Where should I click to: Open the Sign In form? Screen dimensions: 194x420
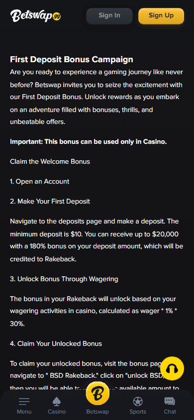tap(109, 16)
